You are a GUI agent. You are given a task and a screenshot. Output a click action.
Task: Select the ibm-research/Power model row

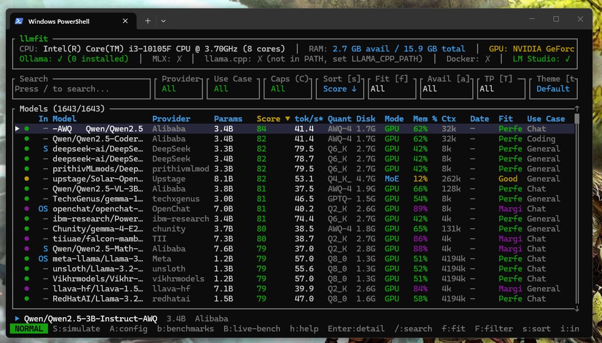click(295, 218)
